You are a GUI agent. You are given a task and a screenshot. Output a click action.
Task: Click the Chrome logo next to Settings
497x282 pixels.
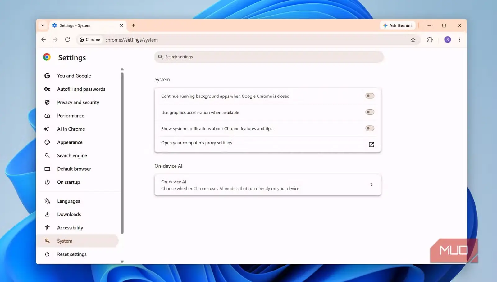[47, 57]
